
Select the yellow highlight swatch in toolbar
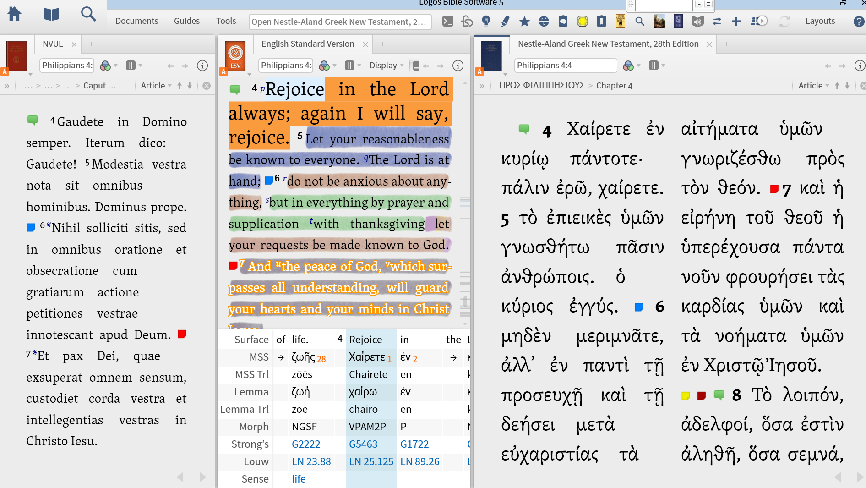tap(582, 22)
